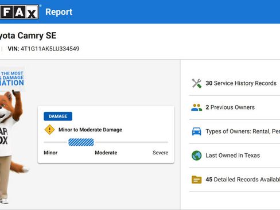The width and height of the screenshot is (280, 210).
Task: Click the yellow warning diamond icon
Action: coord(49,130)
